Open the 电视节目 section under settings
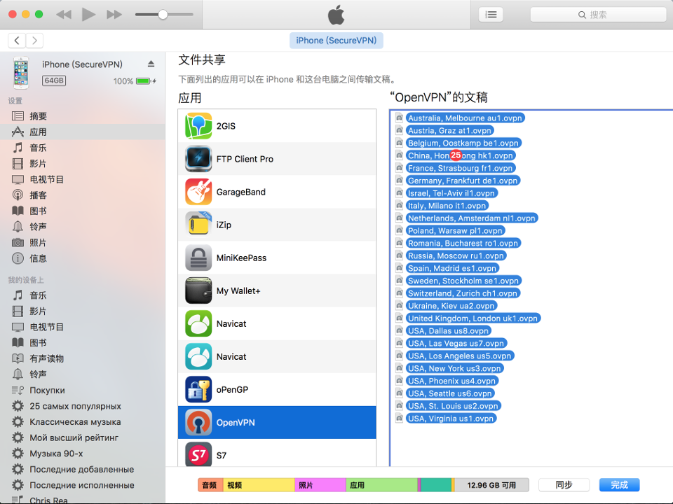This screenshot has height=504, width=673. (83, 180)
